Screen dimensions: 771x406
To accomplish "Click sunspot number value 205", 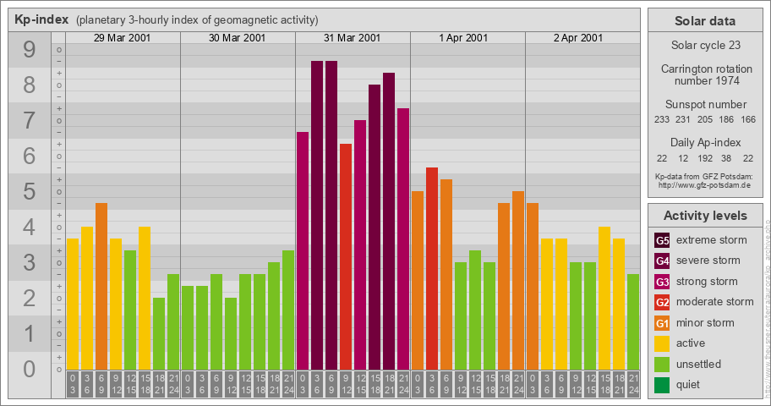I will (705, 119).
